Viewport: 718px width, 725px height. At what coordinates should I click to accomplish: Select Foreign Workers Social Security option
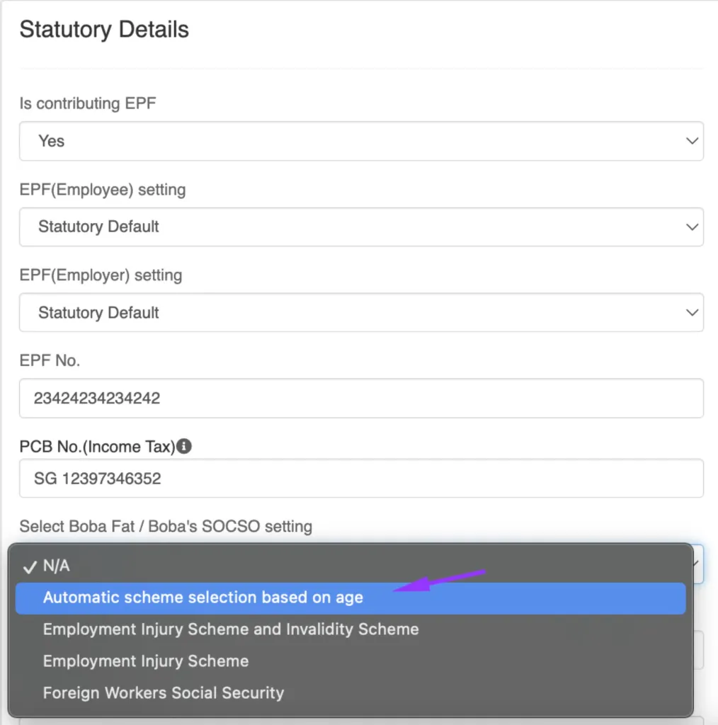[164, 692]
